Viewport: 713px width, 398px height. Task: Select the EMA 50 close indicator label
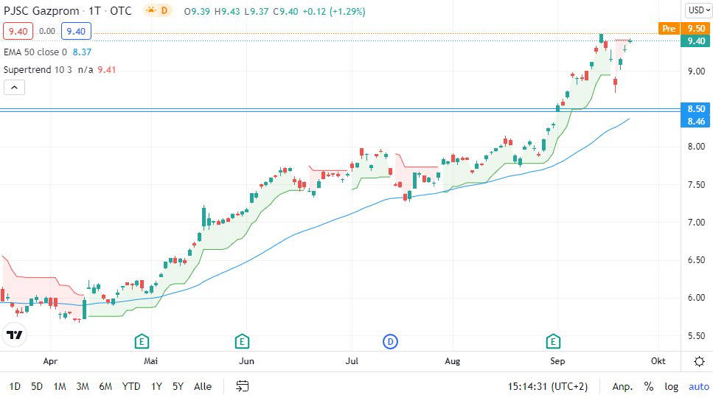pos(35,52)
